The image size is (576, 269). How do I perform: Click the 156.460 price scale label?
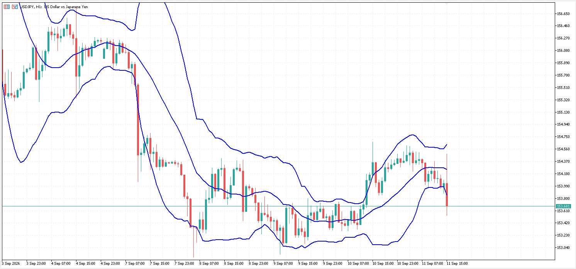click(x=564, y=26)
